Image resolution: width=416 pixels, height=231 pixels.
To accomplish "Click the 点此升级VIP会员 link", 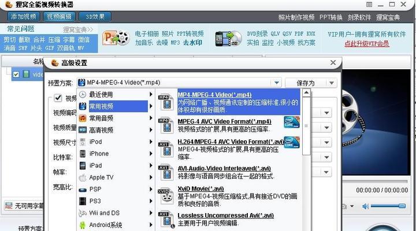I will click(367, 43).
